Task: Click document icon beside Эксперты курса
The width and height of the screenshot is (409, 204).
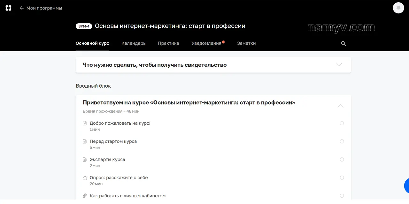Action: pos(85,159)
